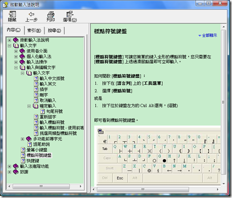This screenshot has height=198, width=232.
Task: Expand the 使用者介面 node
Action: [16, 51]
